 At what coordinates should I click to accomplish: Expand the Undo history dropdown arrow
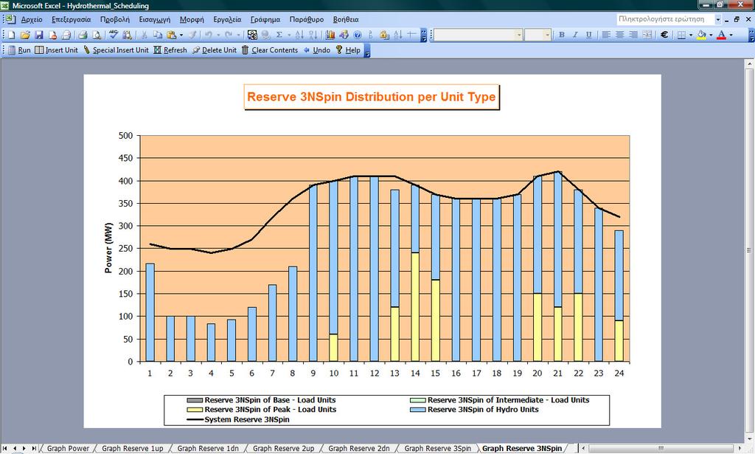click(x=218, y=35)
